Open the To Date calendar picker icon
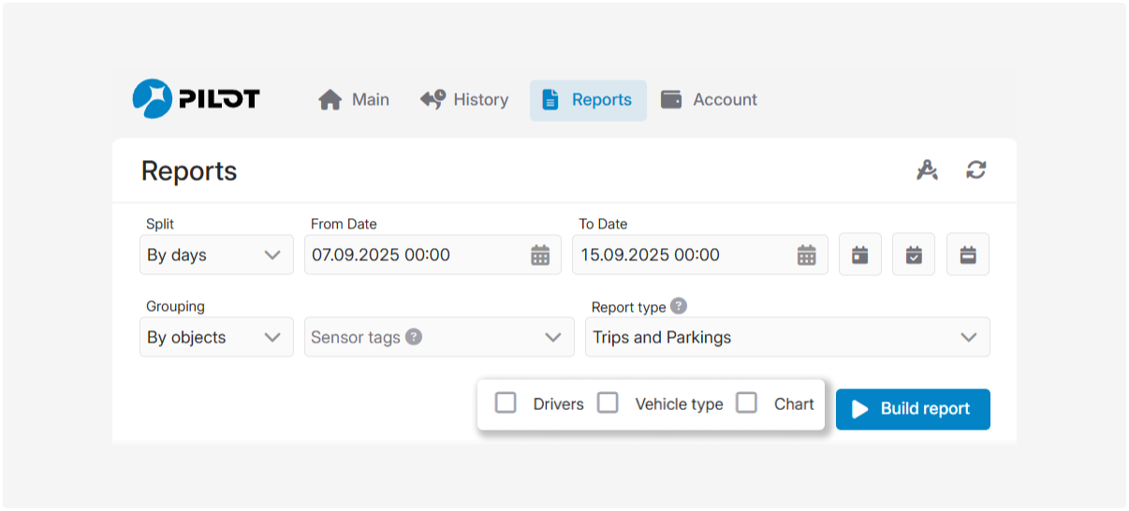This screenshot has width=1129, height=511. (807, 255)
